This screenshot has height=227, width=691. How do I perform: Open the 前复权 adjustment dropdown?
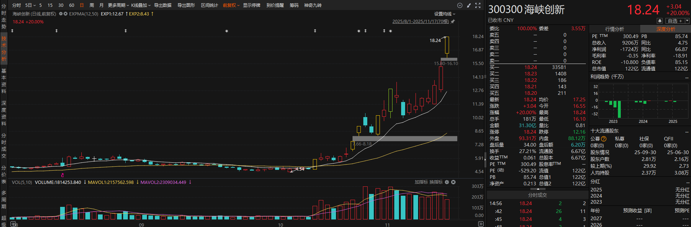coord(231,5)
